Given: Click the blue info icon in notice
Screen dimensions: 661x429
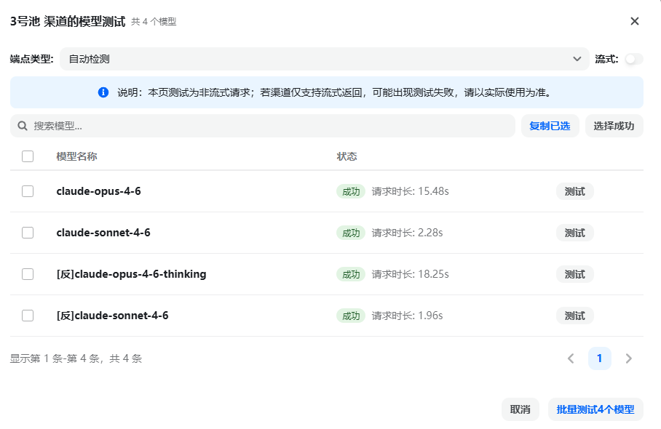Looking at the screenshot, I should point(103,92).
